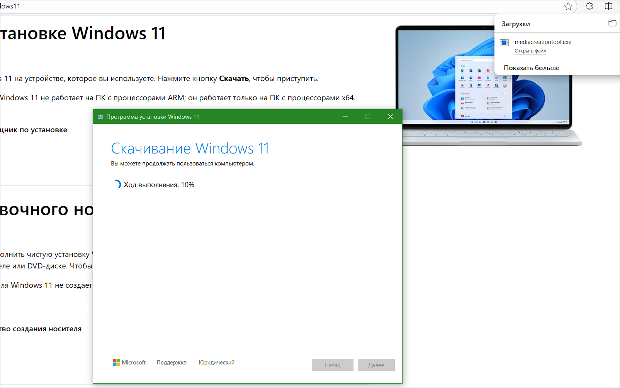Click the 'Далее' button in installer
Screen dimensions: 620x388
[376, 365]
